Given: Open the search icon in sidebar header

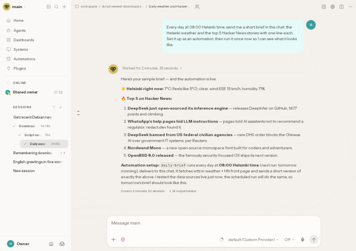Looking at the screenshot, I should click(x=57, y=7).
